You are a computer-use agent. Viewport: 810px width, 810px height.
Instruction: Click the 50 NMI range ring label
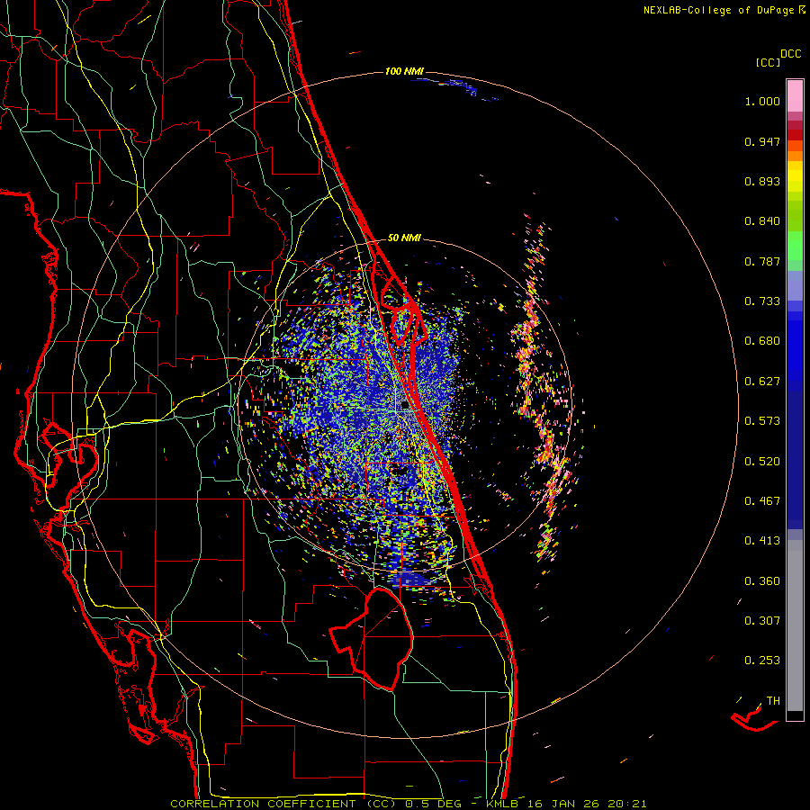point(404,238)
